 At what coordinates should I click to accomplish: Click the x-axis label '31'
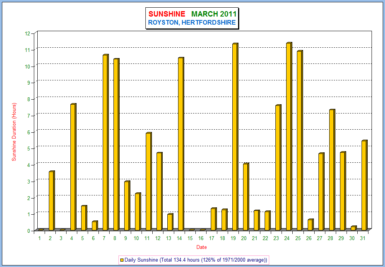click(362, 238)
